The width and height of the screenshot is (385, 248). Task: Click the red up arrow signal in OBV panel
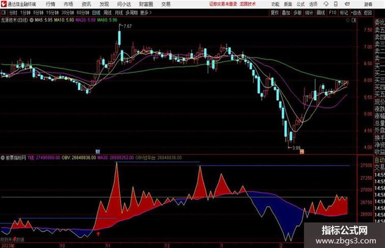pyautogui.click(x=99, y=233)
